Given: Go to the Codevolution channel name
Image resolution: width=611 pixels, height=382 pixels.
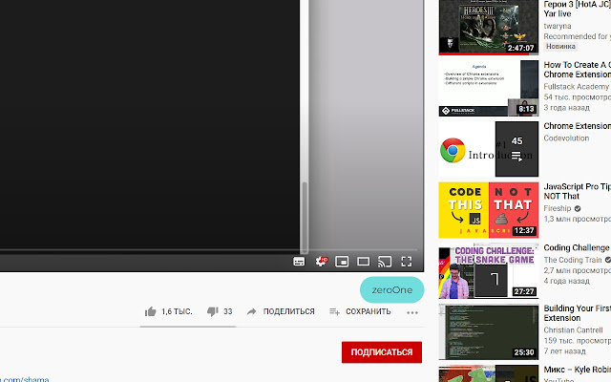Looking at the screenshot, I should coord(566,138).
